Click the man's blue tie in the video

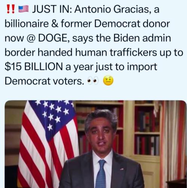[x=101, y=174]
